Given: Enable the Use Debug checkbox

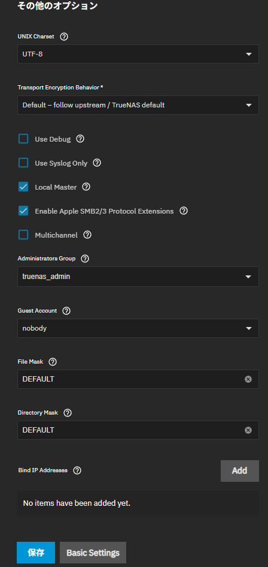Looking at the screenshot, I should tap(23, 139).
